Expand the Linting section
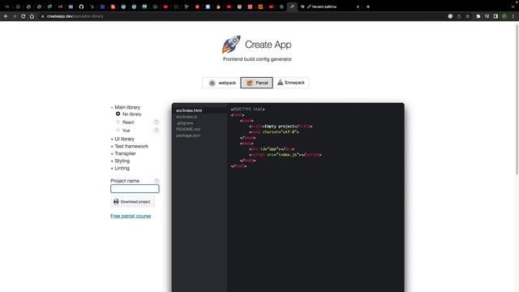The height and width of the screenshot is (292, 519). point(120,168)
